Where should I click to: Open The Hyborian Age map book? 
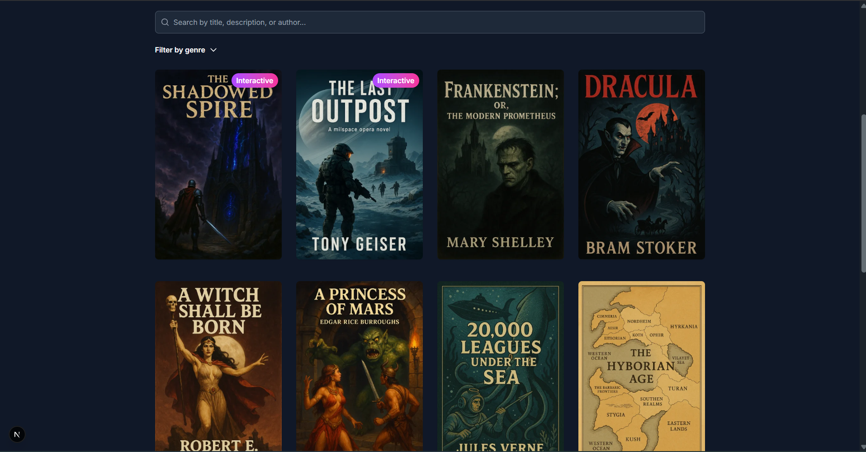click(x=641, y=366)
